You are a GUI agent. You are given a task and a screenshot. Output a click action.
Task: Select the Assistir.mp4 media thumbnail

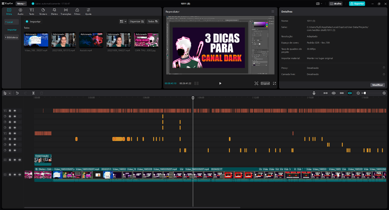(91, 40)
